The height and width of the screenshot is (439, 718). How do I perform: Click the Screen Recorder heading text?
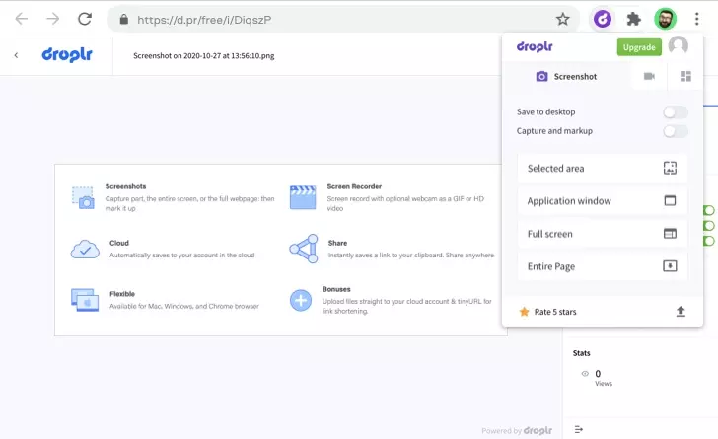pyautogui.click(x=354, y=186)
